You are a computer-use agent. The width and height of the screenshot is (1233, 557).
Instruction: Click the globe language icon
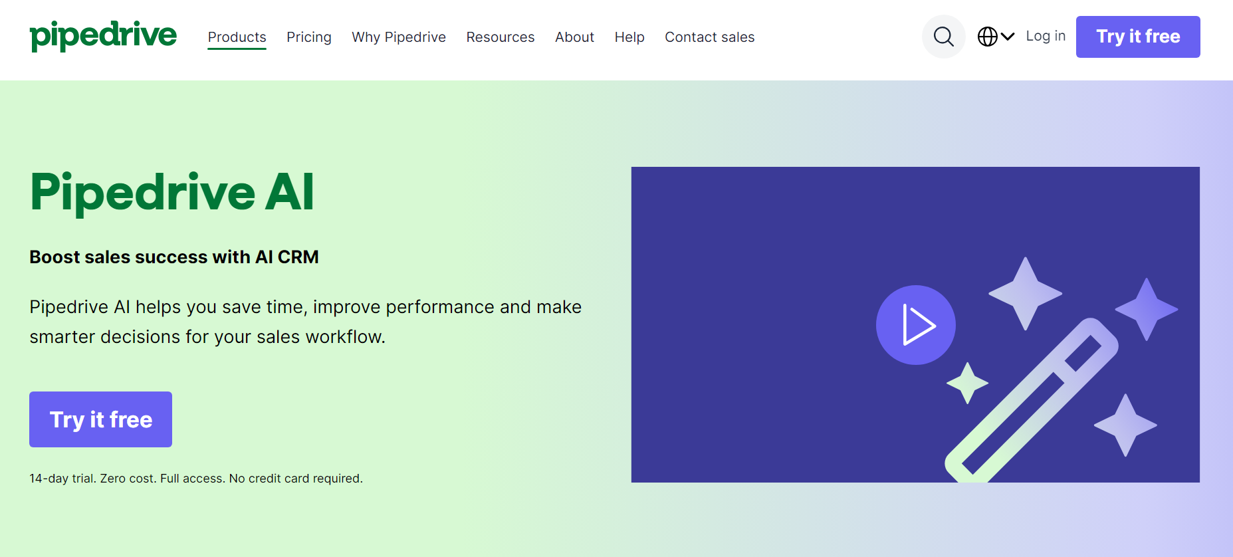(x=987, y=37)
